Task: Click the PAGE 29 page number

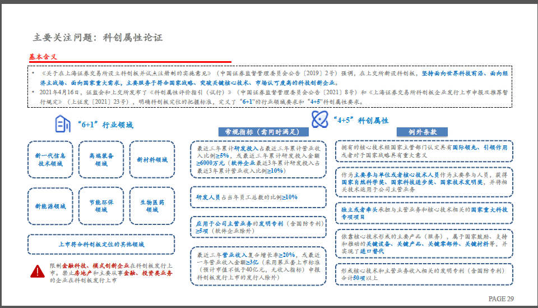Action: point(501,298)
